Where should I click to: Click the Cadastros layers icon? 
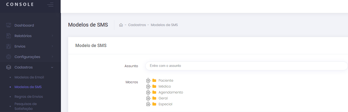click(9, 67)
